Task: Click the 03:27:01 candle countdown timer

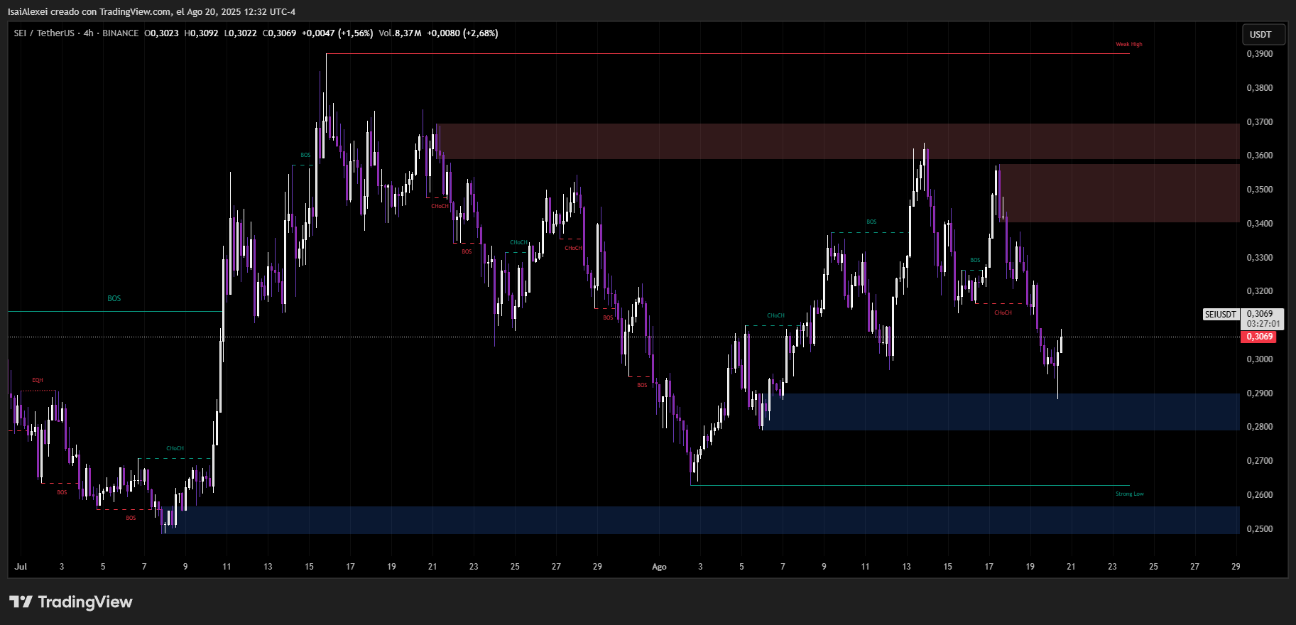Action: 1263,324
